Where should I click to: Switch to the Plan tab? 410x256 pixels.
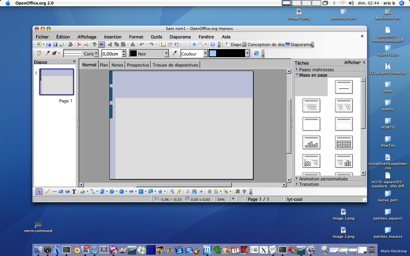[x=104, y=65]
